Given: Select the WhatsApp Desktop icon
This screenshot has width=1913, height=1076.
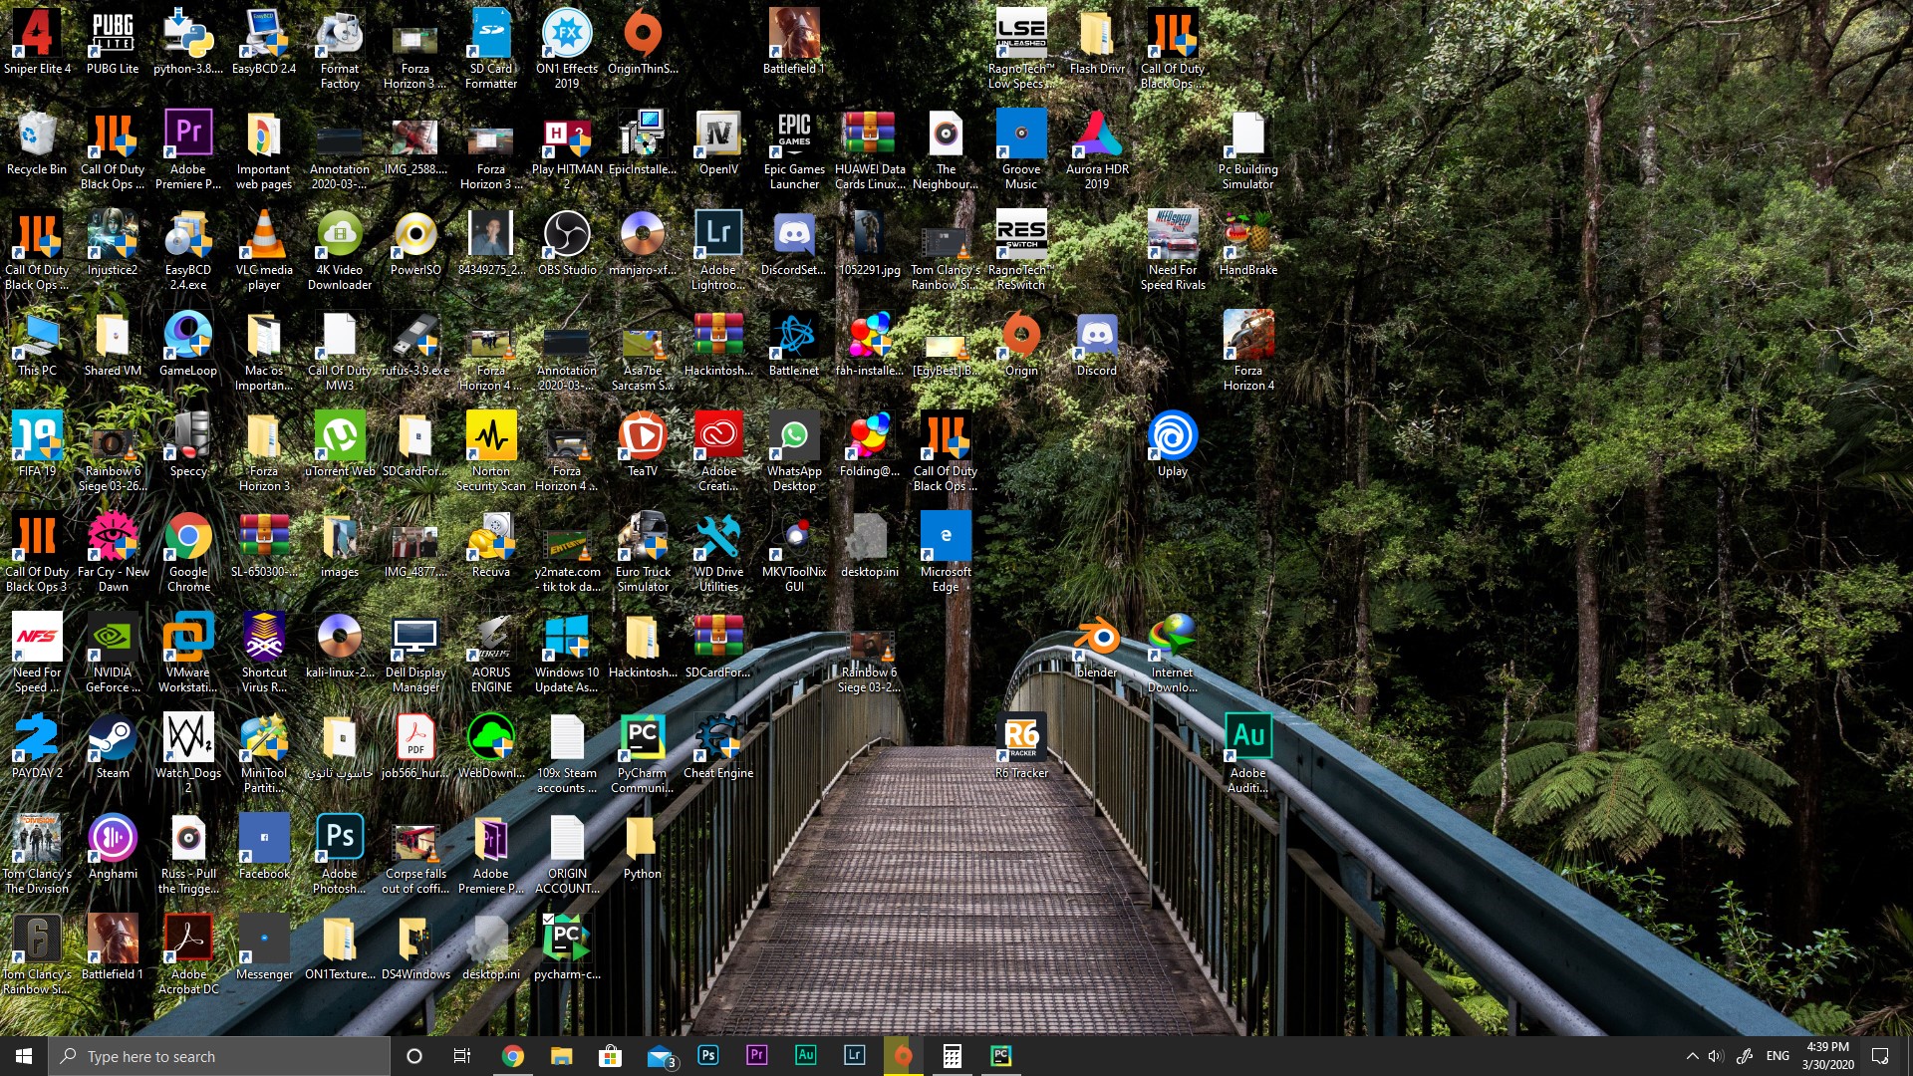Looking at the screenshot, I should pos(794,451).
